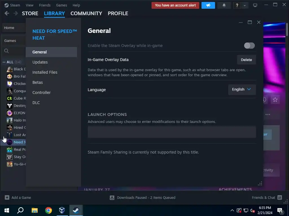The height and width of the screenshot is (216, 289).
Task: Click the Big Picture mode monitor icon
Action: [x=255, y=5]
